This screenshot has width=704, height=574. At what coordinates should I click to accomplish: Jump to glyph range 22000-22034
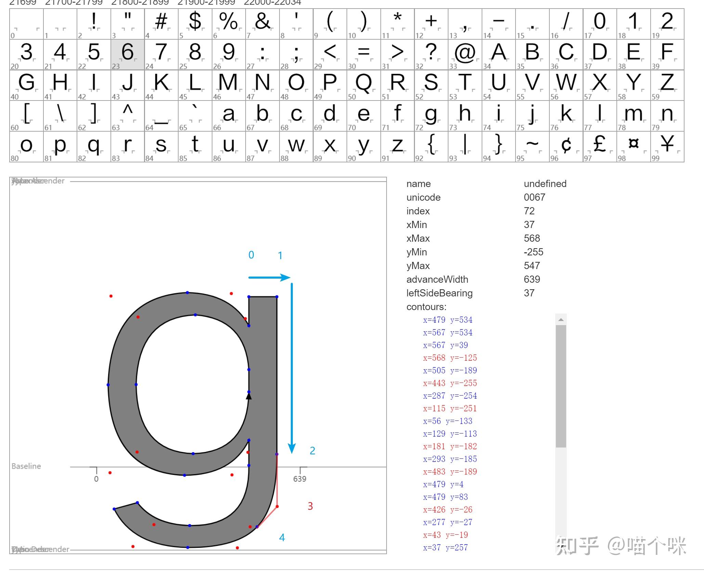[x=272, y=3]
